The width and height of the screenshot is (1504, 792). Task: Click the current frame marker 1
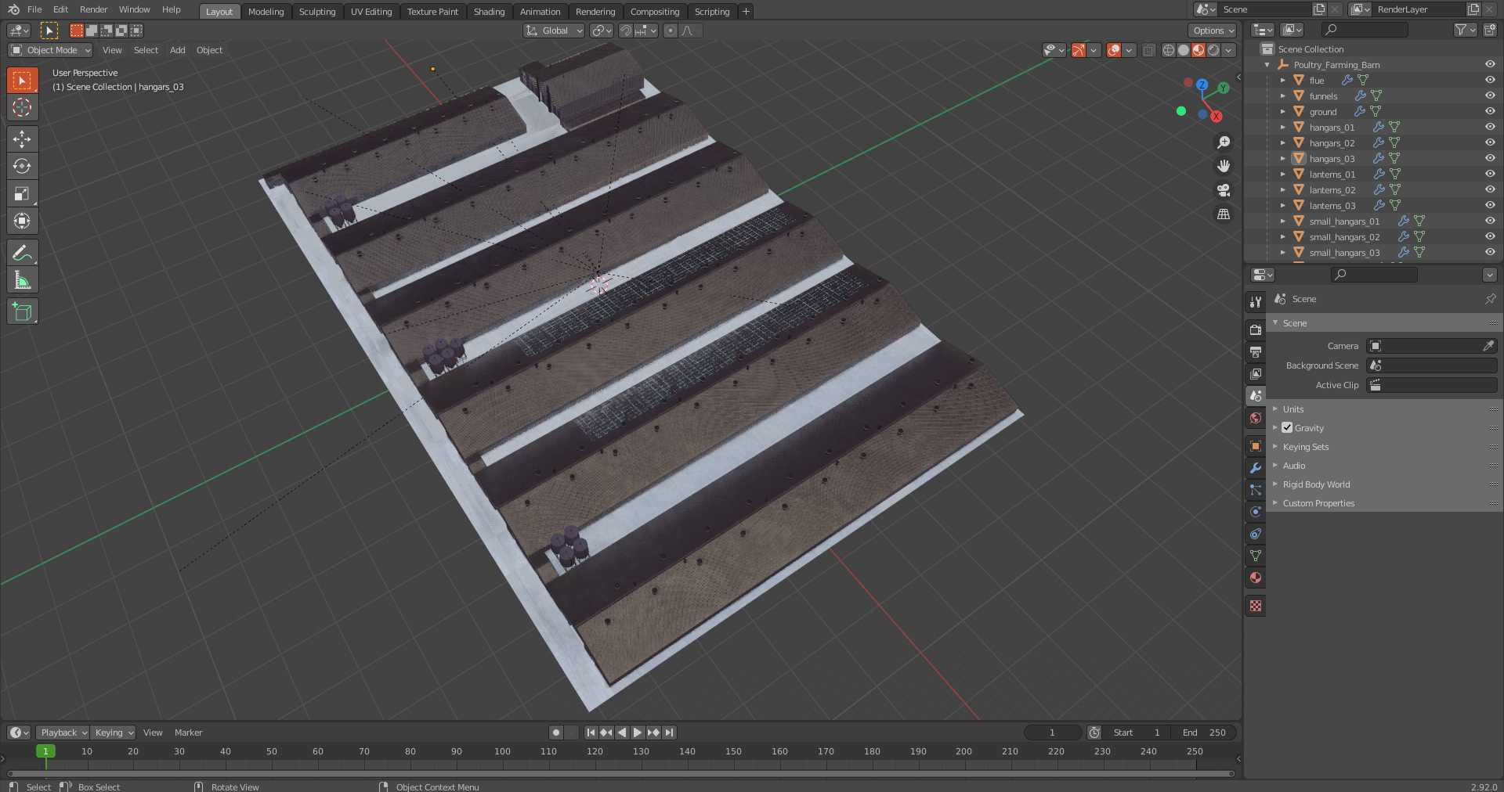(x=45, y=751)
